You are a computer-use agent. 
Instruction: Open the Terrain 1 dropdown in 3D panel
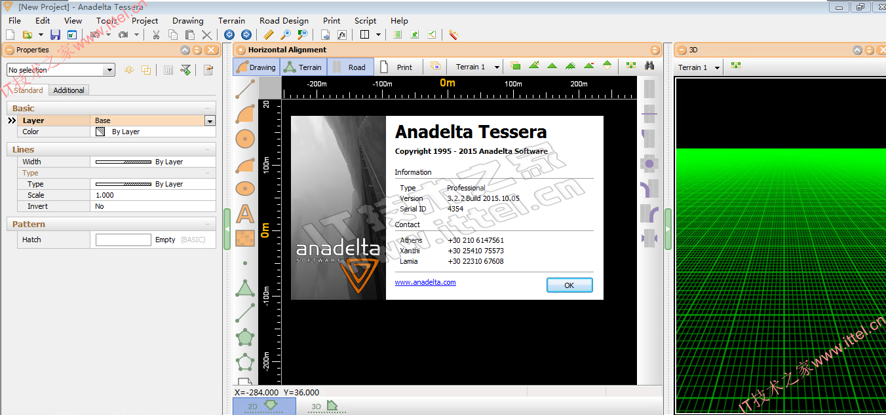click(x=717, y=67)
